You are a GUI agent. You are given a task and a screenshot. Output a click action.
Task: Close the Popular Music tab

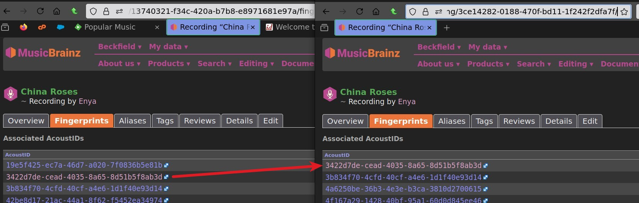coord(157,27)
